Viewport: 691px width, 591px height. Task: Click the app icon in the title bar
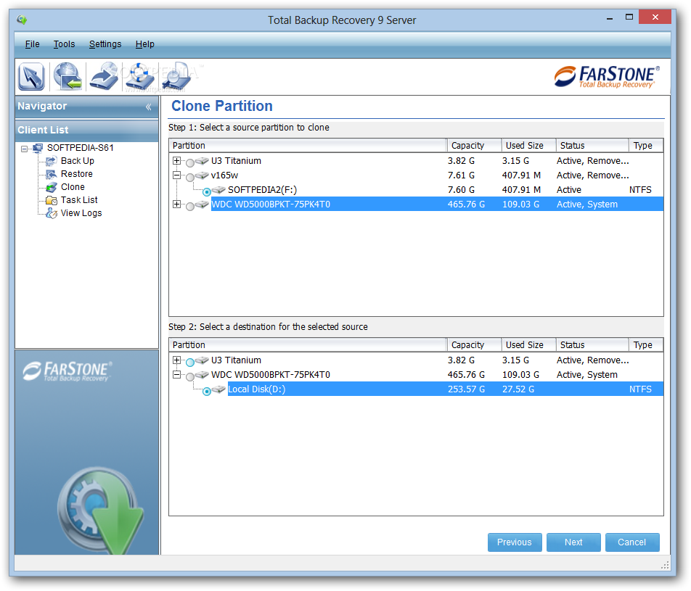[x=22, y=20]
